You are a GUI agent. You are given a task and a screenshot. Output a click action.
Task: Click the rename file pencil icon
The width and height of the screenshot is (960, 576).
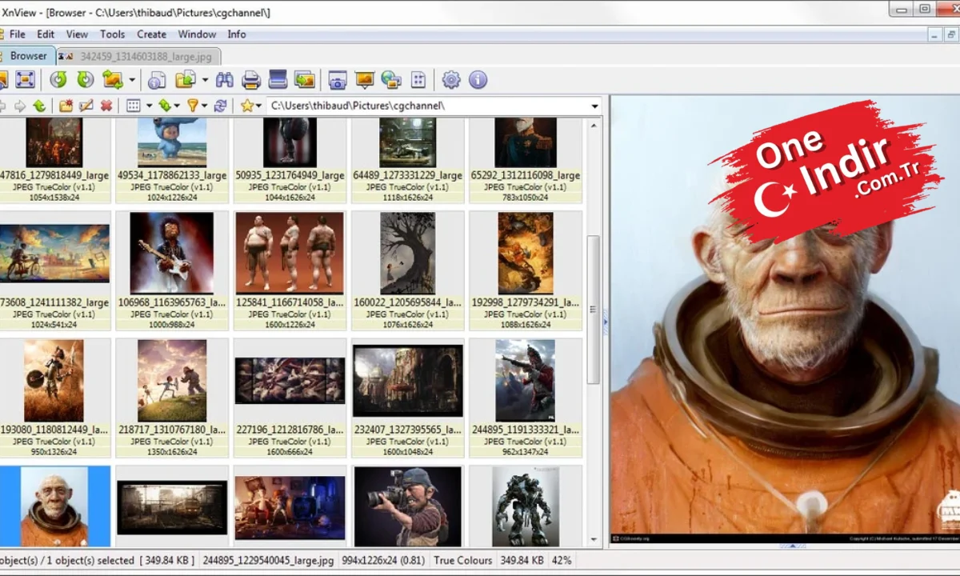[86, 106]
